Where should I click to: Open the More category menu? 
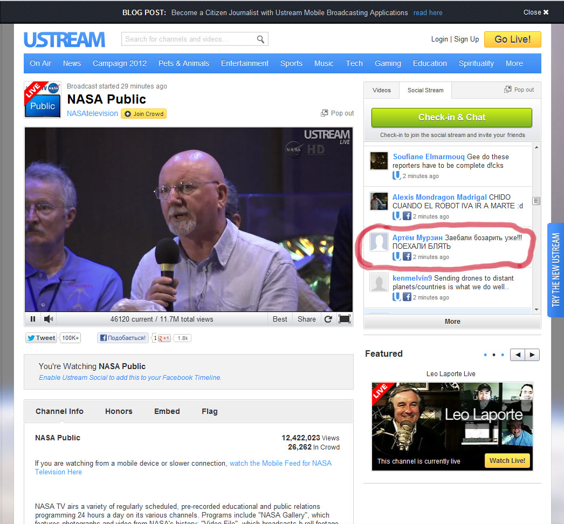[514, 63]
